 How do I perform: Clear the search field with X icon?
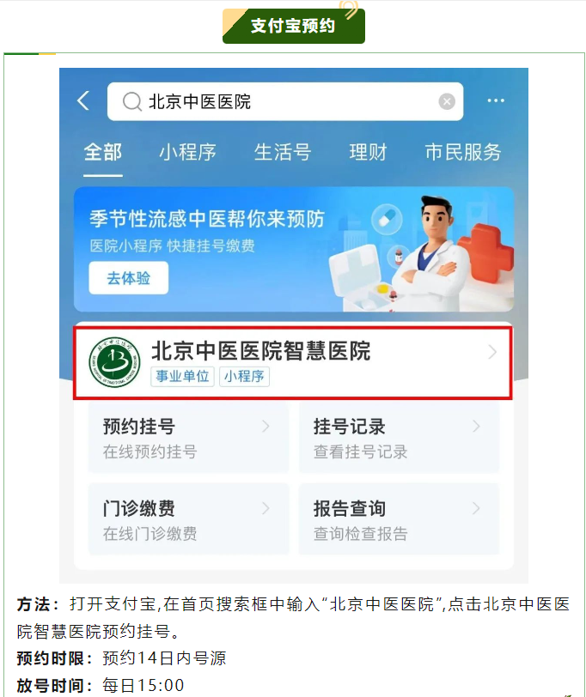point(447,102)
